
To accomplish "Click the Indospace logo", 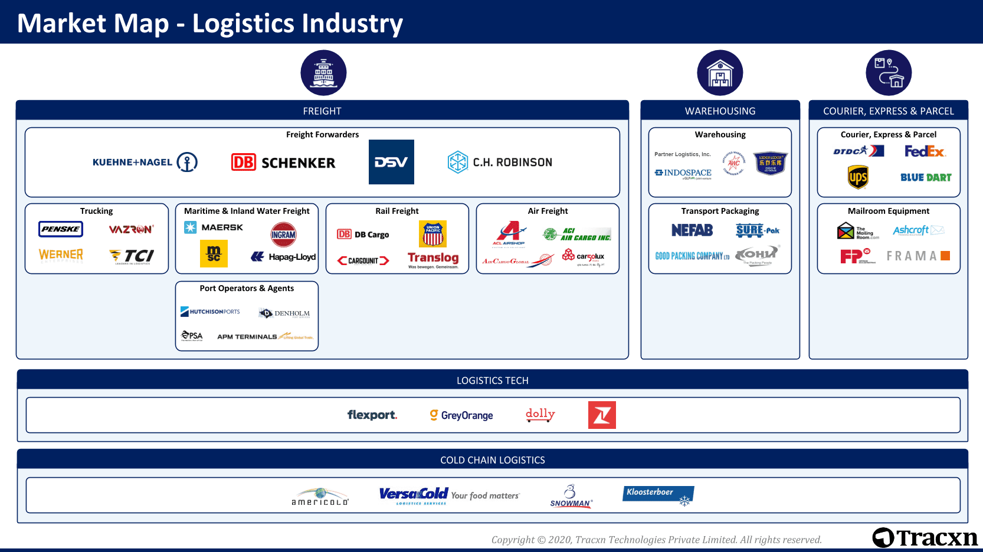I will [683, 173].
